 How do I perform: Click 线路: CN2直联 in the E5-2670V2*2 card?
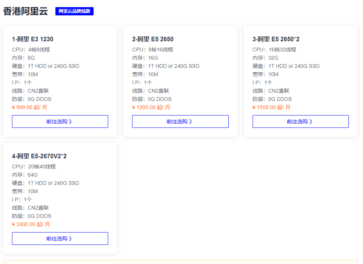coord(31,208)
